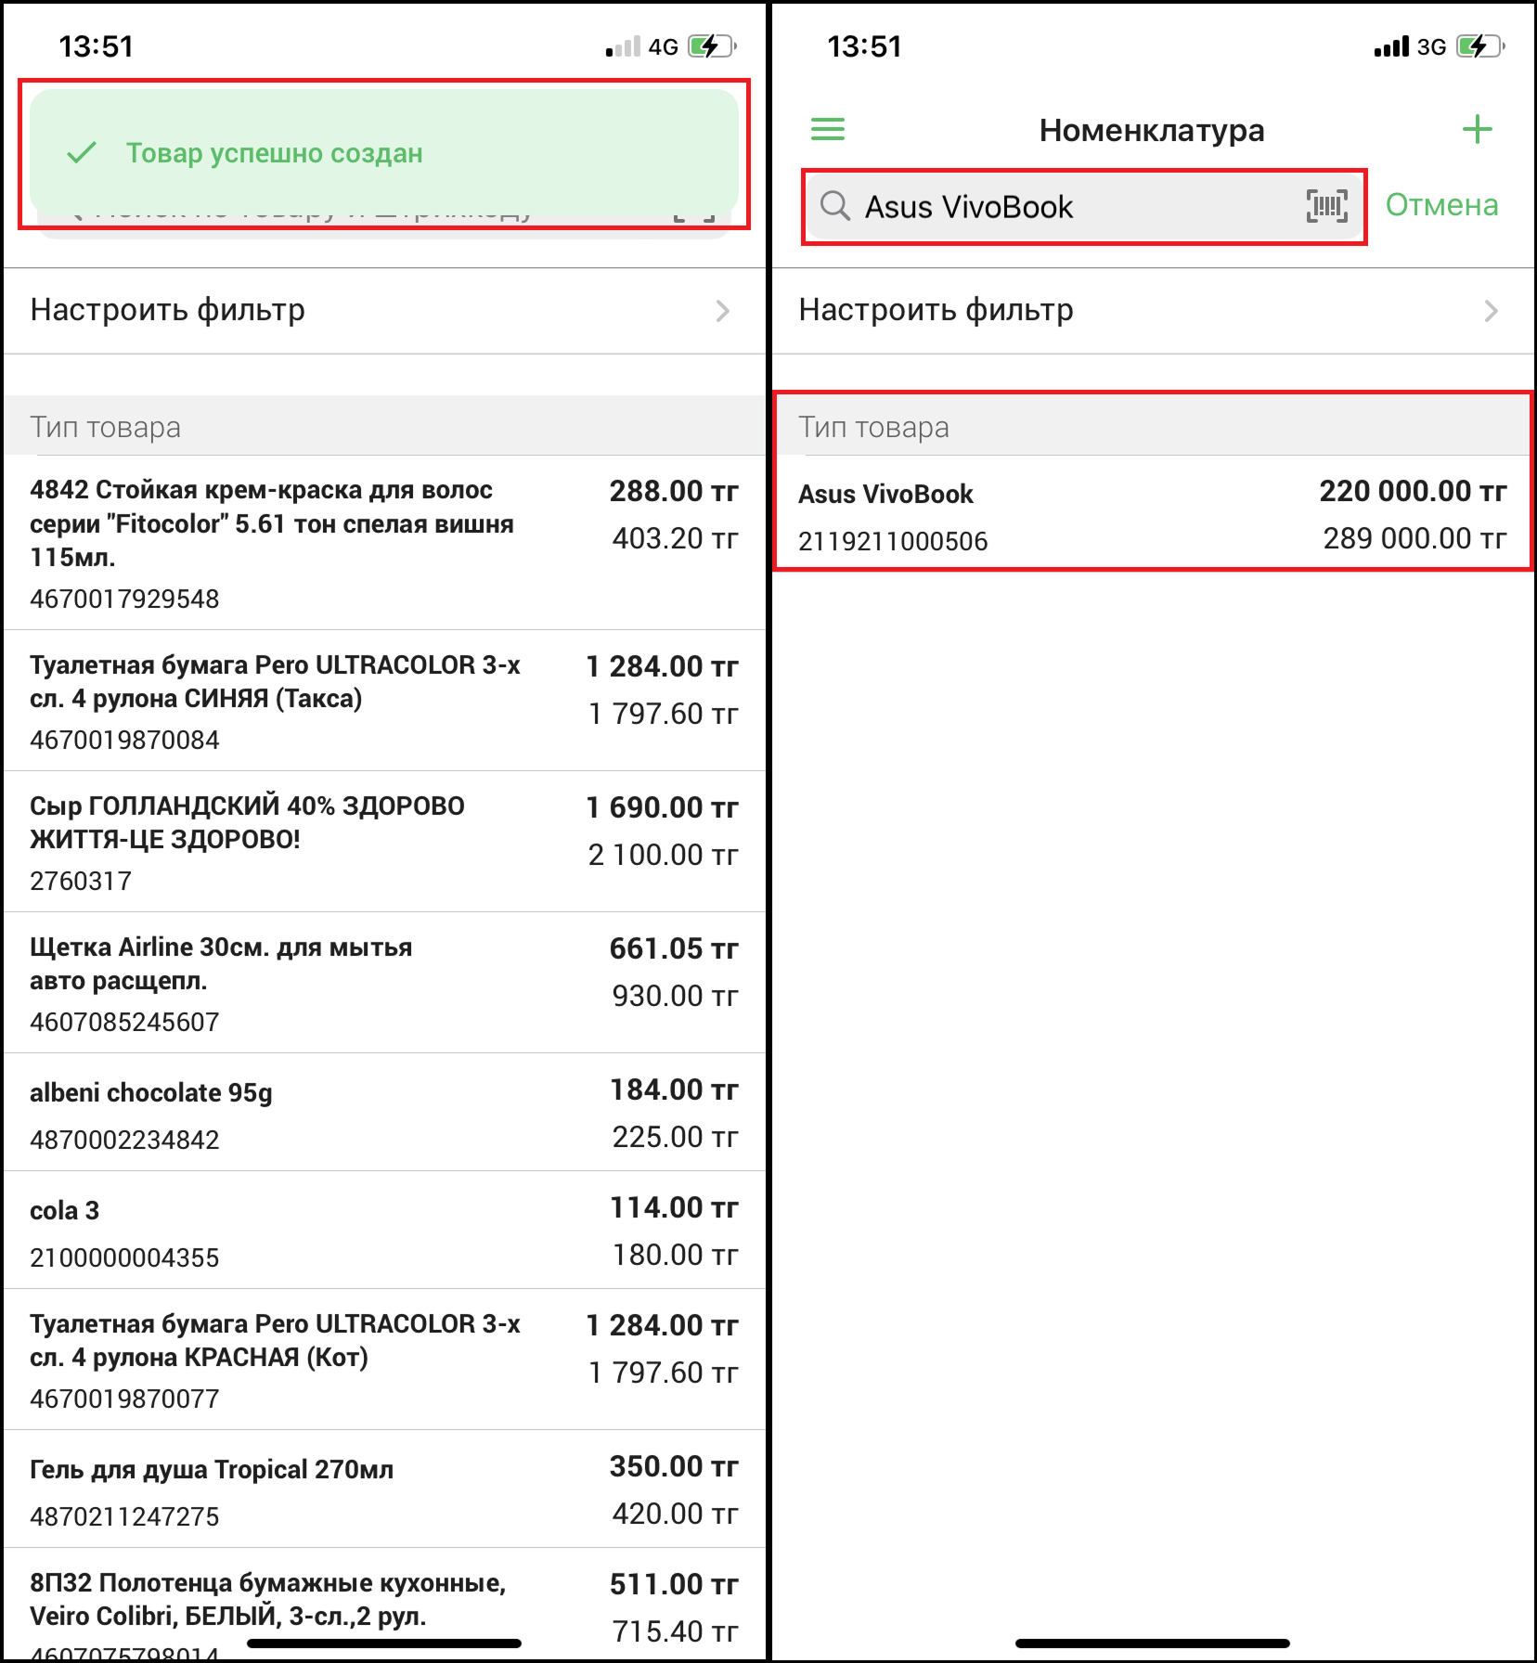
Task: Open Настроить фильтр row on left screen
Action: pos(384,311)
